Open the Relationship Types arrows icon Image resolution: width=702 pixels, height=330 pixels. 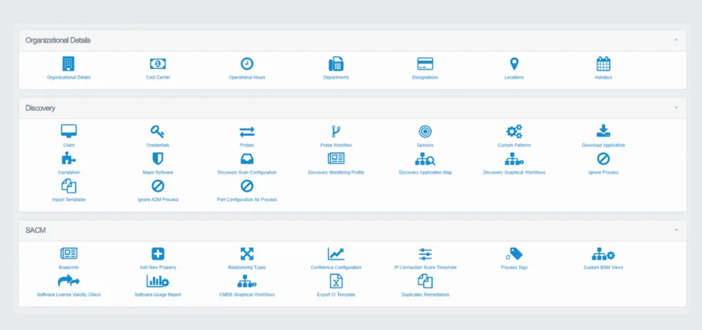[x=247, y=254]
